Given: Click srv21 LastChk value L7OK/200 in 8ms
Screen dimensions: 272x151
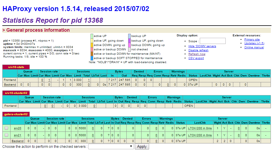Looking at the screenshot, I should point(200,135).
